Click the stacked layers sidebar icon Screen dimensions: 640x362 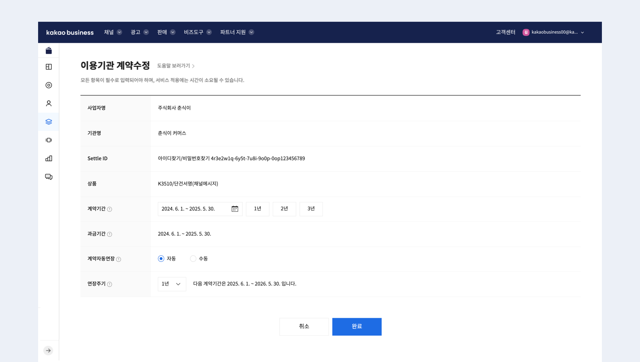(49, 122)
